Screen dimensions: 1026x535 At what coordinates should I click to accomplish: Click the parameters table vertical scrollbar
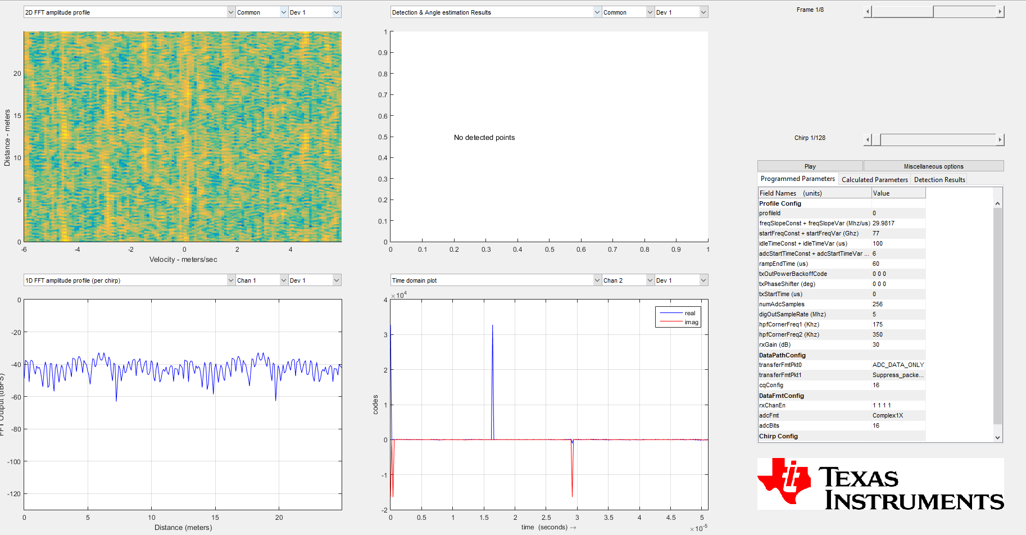point(997,316)
